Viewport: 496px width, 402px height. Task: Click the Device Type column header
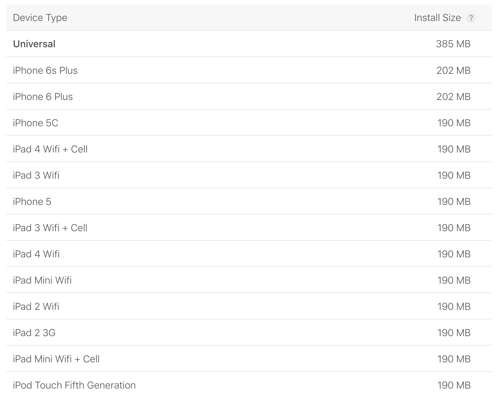[40, 18]
